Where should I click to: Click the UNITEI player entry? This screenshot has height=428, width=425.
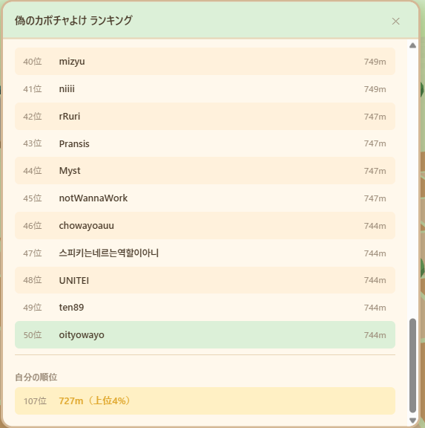(205, 280)
